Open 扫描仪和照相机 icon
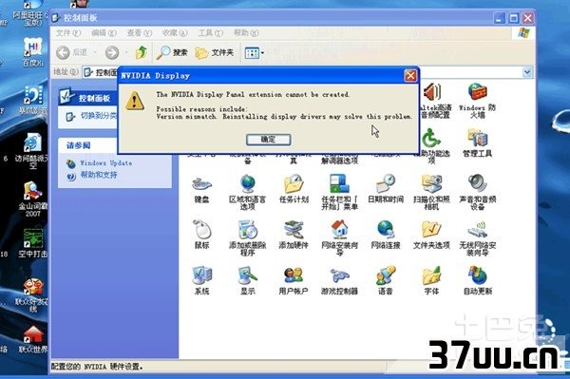The image size is (570, 379). (x=431, y=192)
